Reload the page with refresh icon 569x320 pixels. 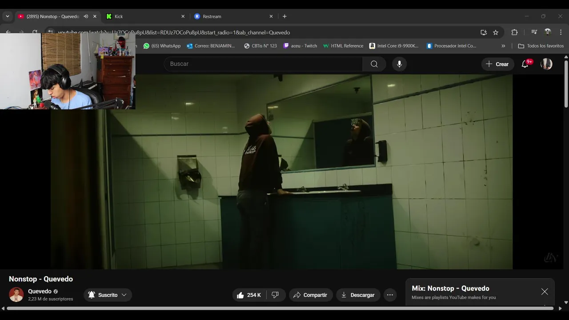coord(35,32)
